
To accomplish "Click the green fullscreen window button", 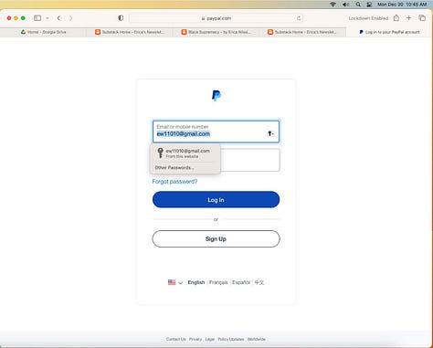I will 23,18.
